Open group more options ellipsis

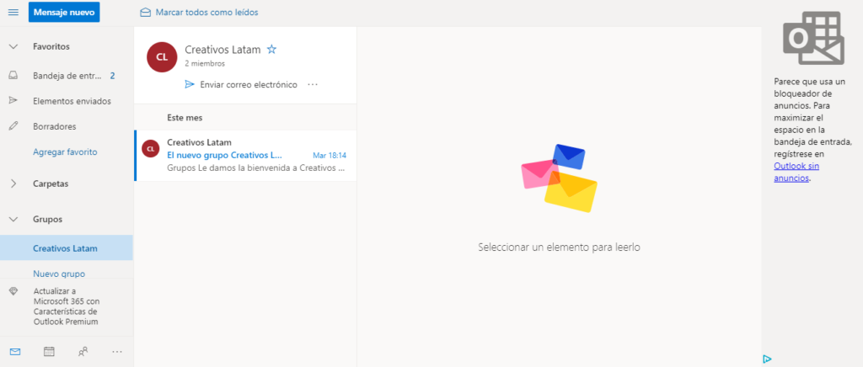point(314,85)
